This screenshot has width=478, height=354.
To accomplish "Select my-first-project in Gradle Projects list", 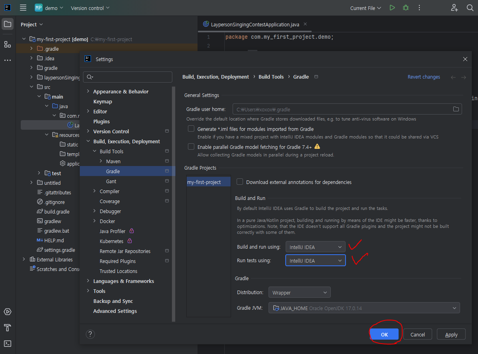I will (x=209, y=182).
